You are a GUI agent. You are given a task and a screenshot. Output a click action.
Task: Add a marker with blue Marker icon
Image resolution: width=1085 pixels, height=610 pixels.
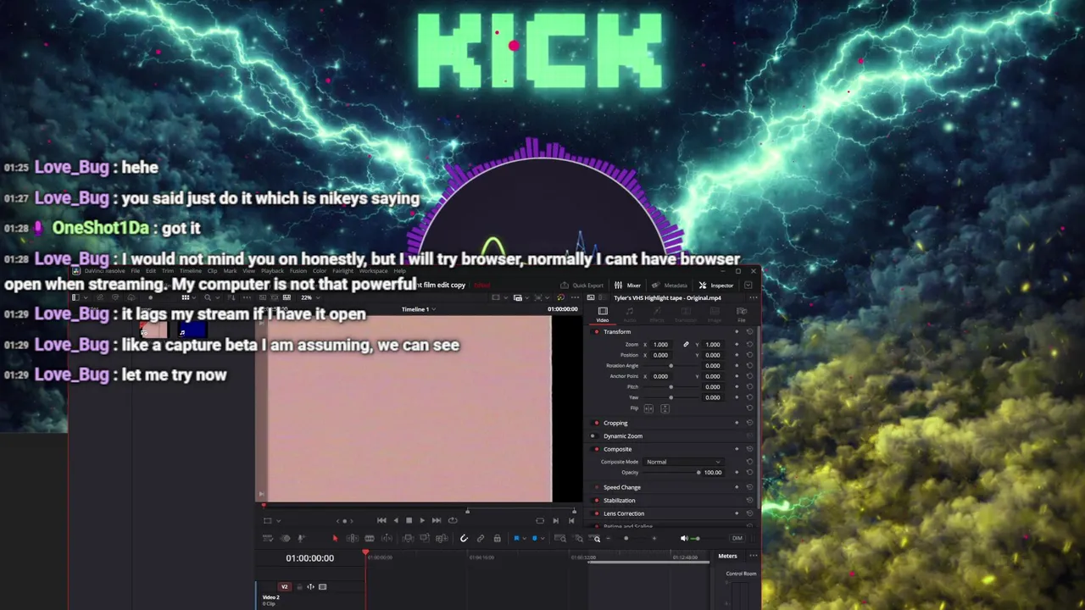[534, 538]
